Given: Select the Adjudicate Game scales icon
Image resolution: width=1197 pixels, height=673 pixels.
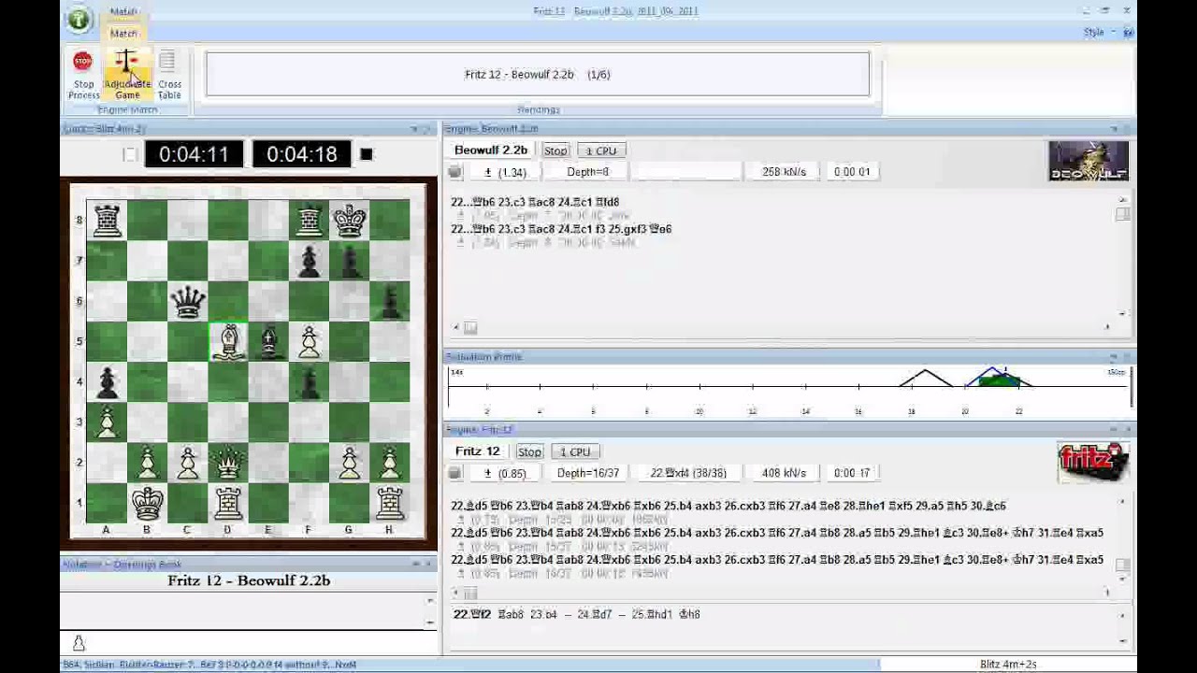Looking at the screenshot, I should [x=127, y=62].
